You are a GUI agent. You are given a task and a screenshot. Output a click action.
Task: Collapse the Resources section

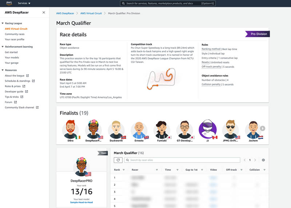pyautogui.click(x=3, y=70)
